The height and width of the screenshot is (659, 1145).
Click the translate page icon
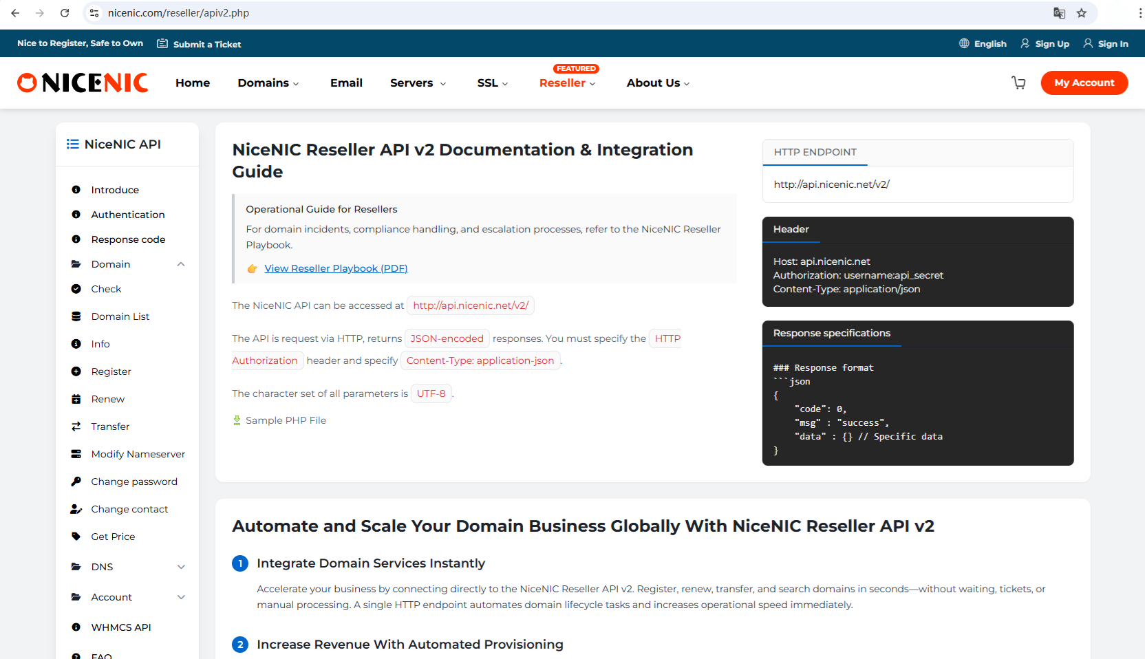1059,13
